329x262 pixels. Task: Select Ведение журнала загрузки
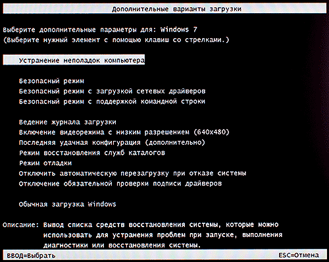[67, 122]
